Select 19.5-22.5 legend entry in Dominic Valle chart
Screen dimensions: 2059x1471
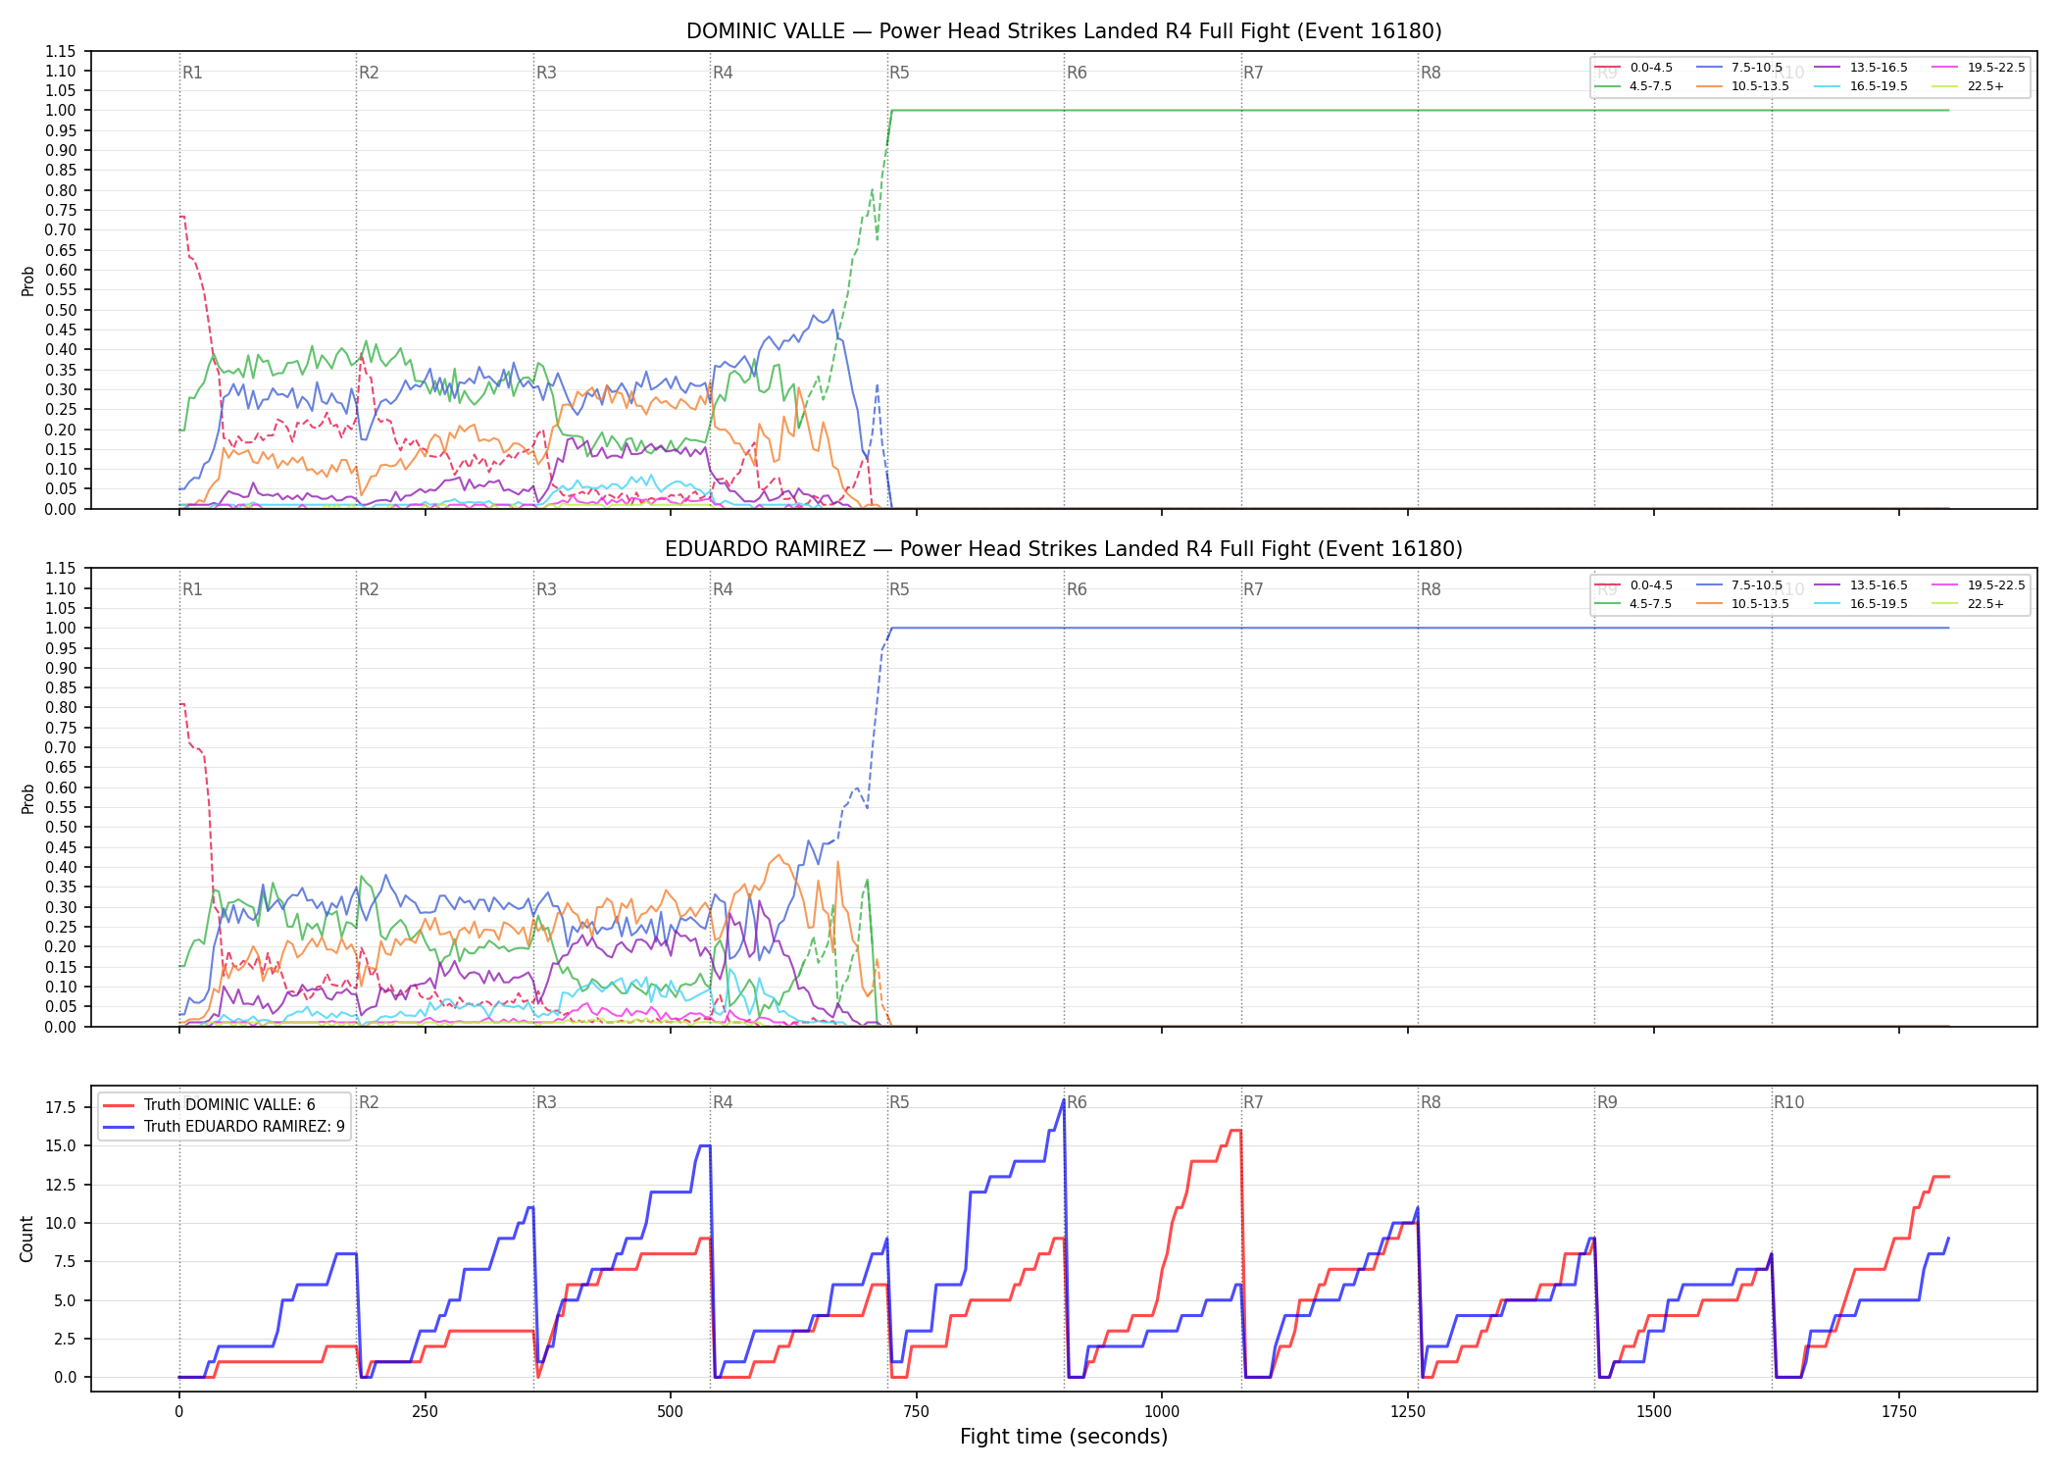(1979, 68)
